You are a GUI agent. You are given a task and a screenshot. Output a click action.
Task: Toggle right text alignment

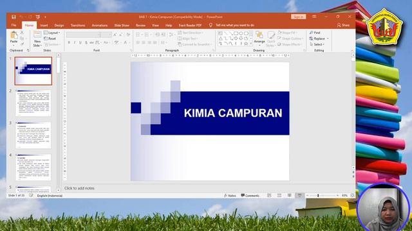point(149,42)
